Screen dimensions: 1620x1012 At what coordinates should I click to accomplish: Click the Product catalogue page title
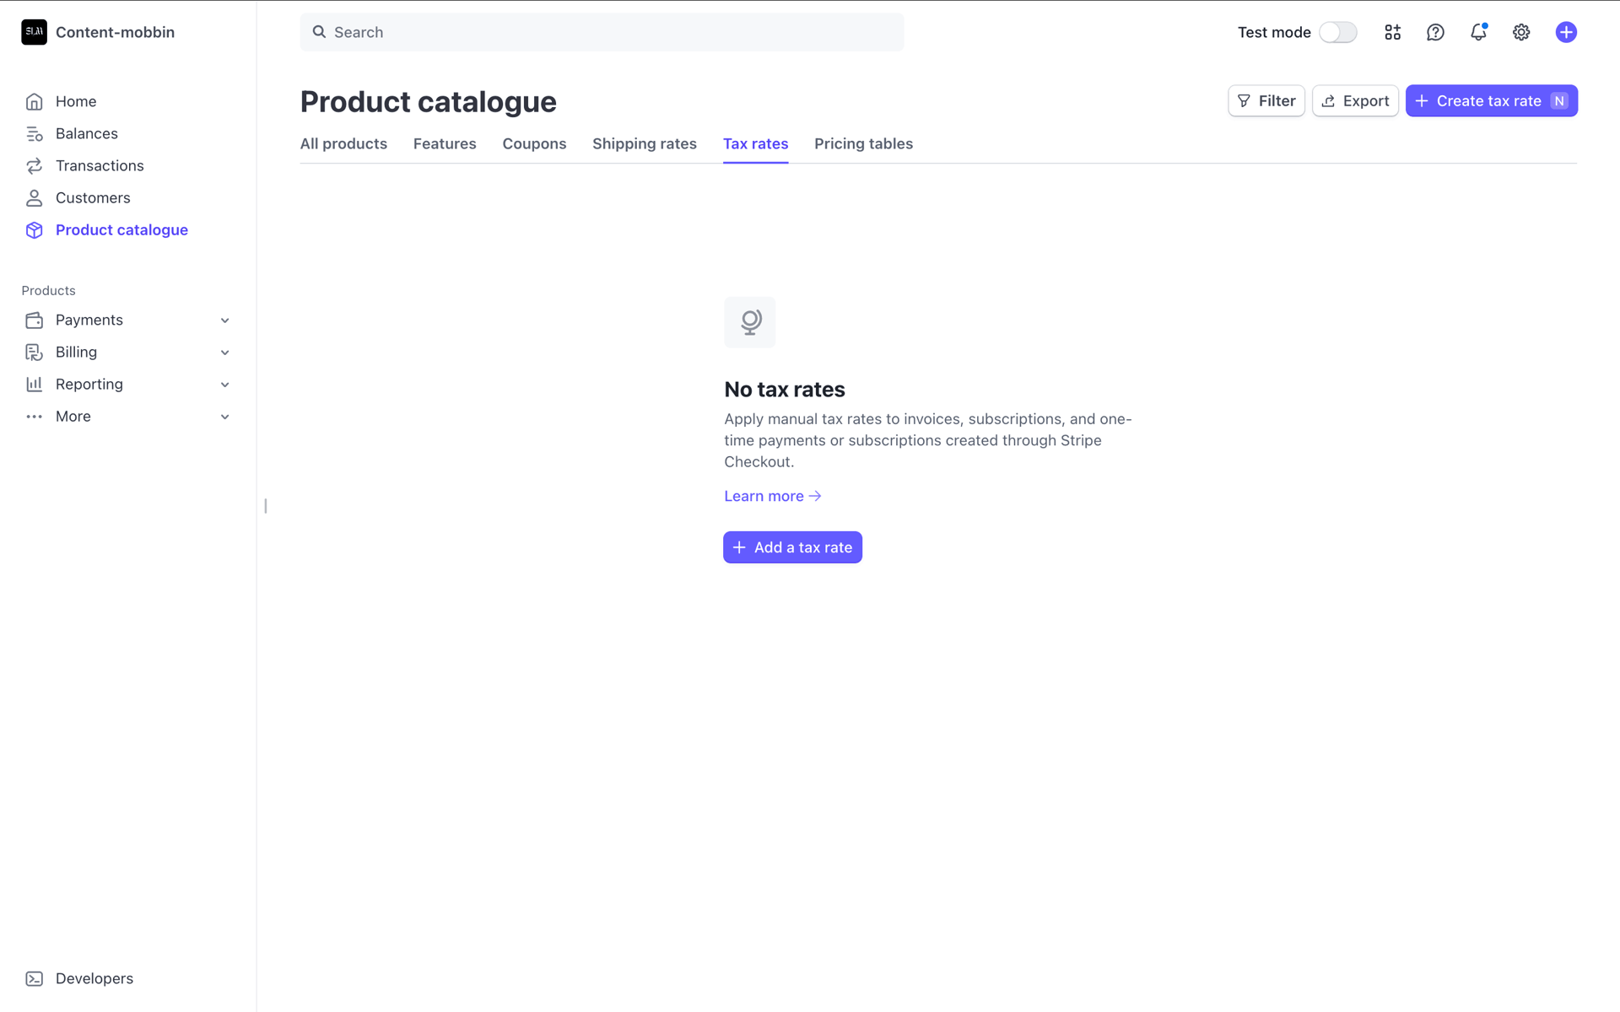point(429,102)
